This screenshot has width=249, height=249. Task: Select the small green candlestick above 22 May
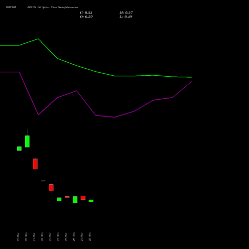click(x=91, y=201)
